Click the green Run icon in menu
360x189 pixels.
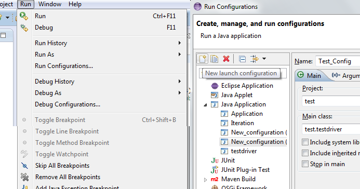[24, 16]
